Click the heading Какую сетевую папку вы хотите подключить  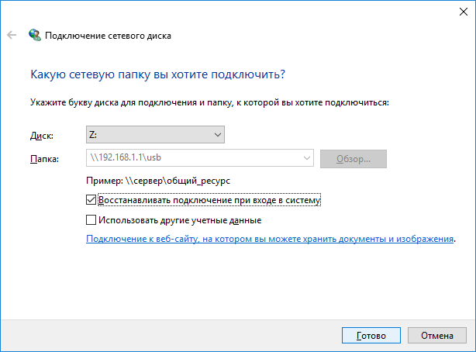(x=157, y=74)
